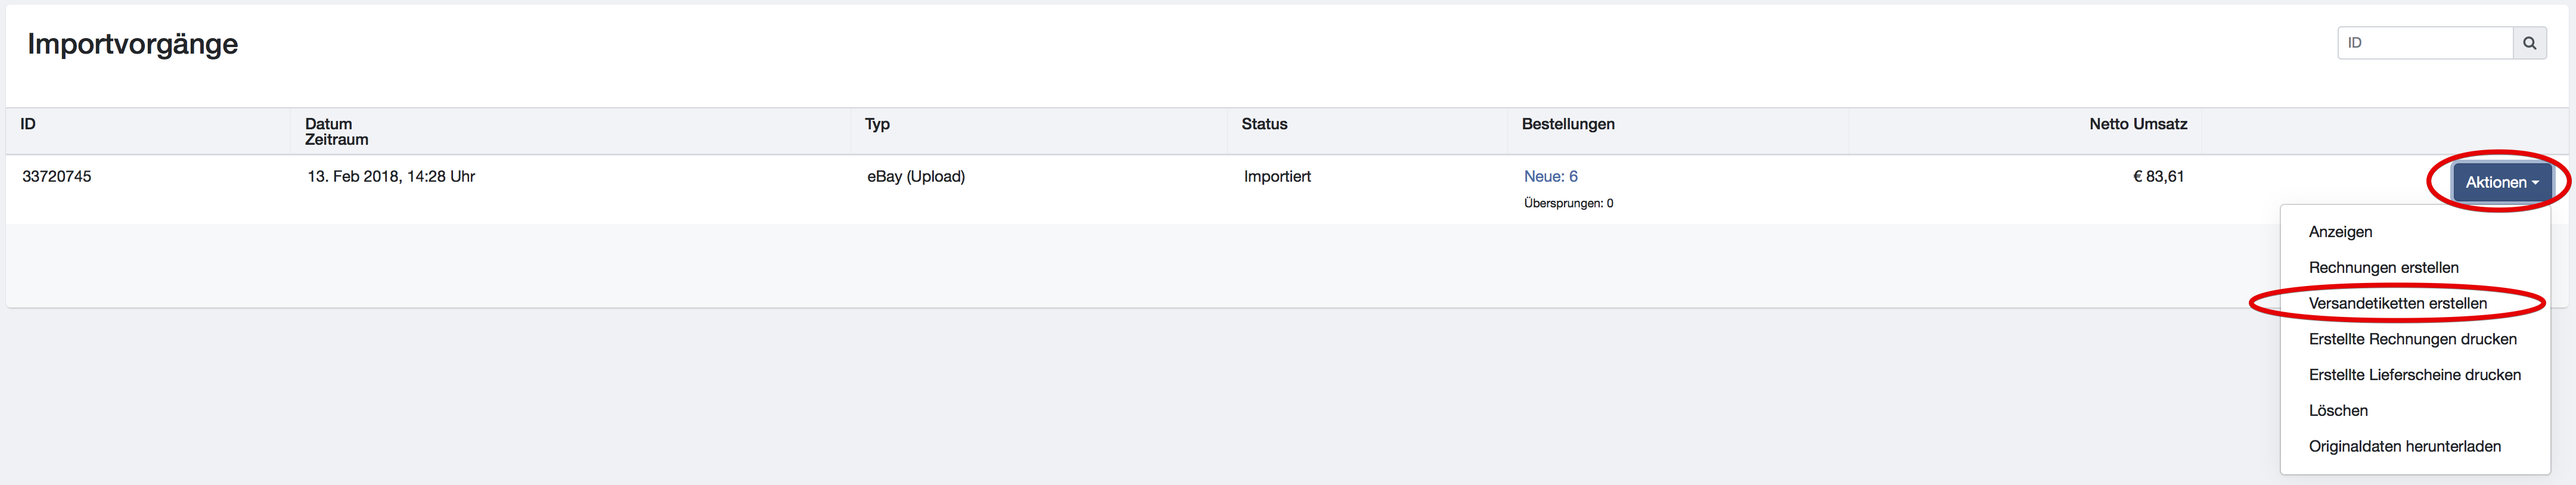Image resolution: width=2576 pixels, height=485 pixels.
Task: Click the Bestellungen column header
Action: (1567, 124)
